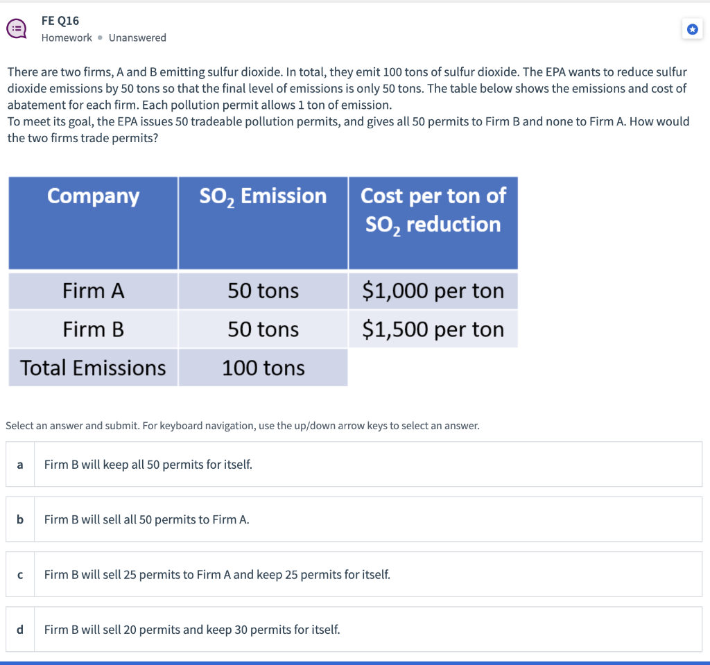The height and width of the screenshot is (665, 710).
Task: Click the 'Firm A' table cell
Action: (x=94, y=291)
